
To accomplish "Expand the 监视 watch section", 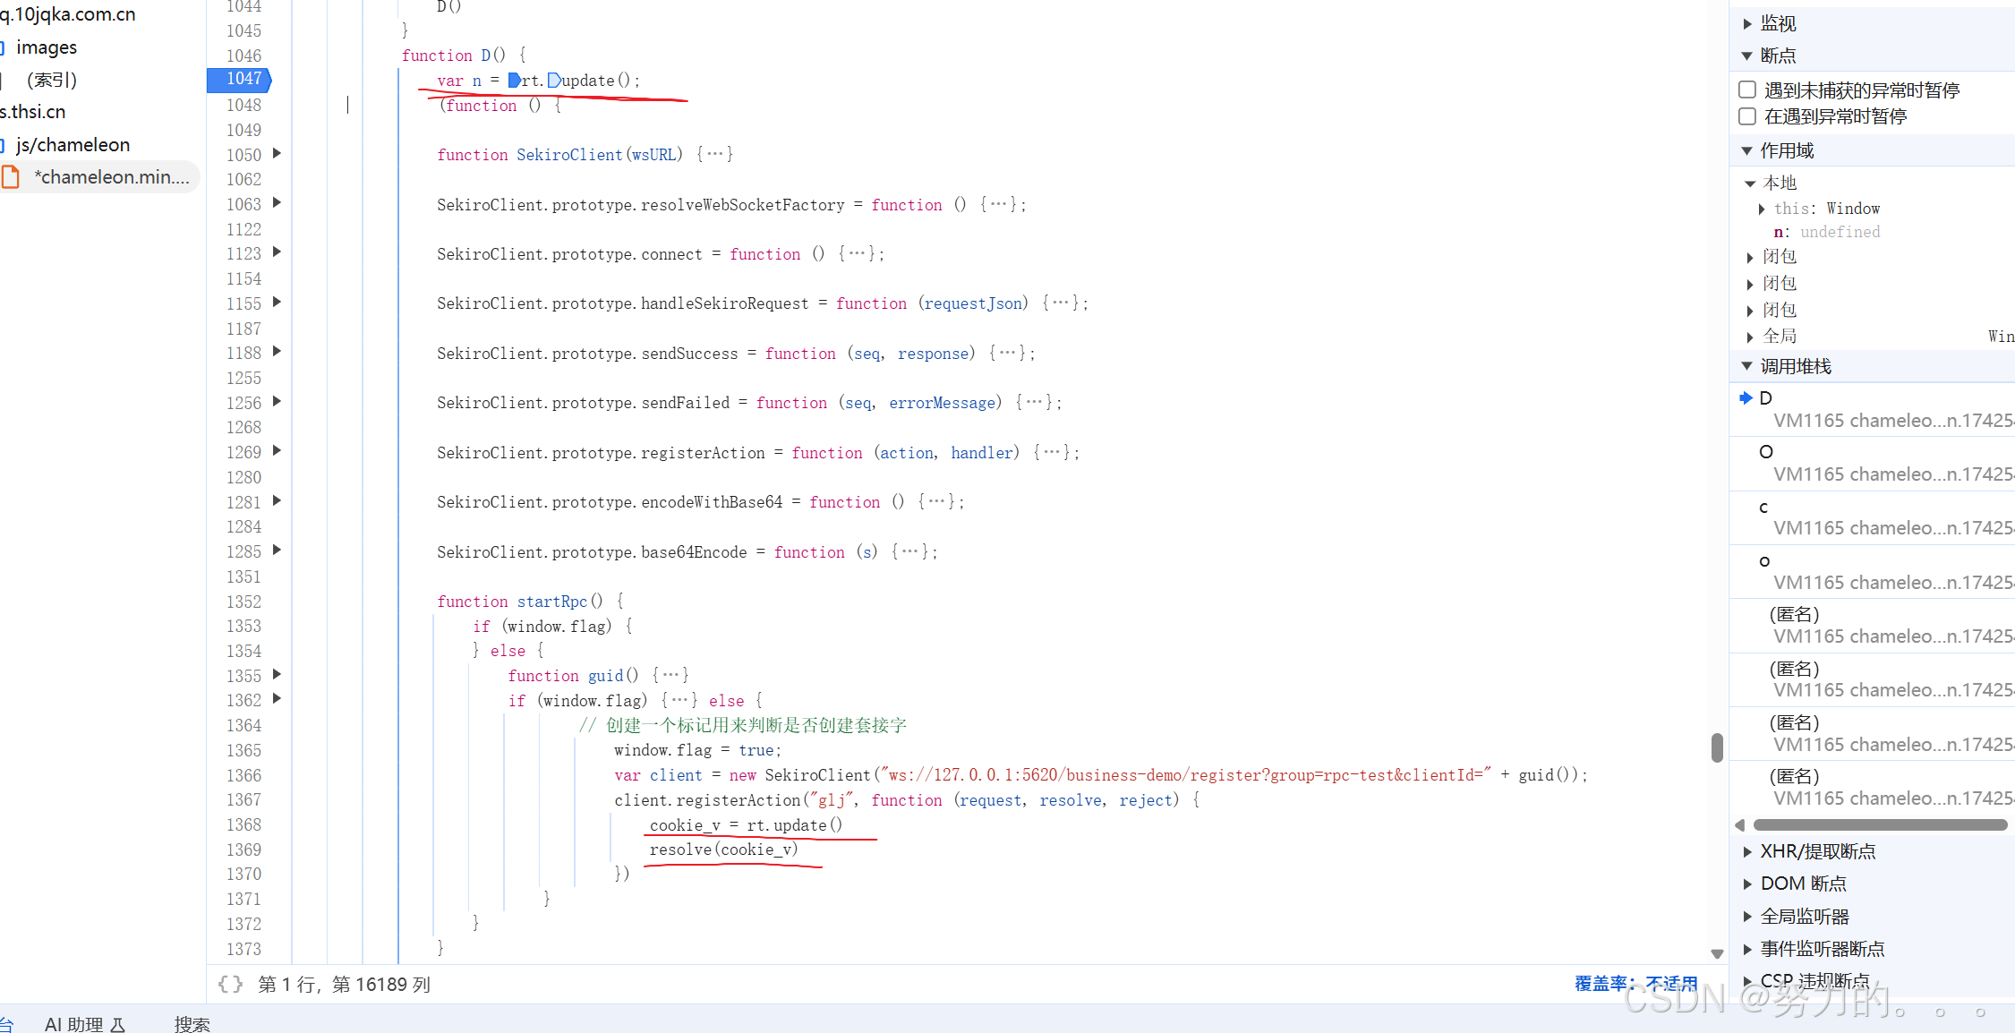I will [1746, 23].
